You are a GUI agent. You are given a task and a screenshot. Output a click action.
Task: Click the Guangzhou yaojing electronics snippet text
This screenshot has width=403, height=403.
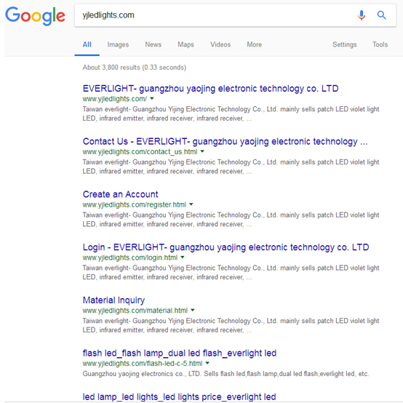(x=226, y=374)
